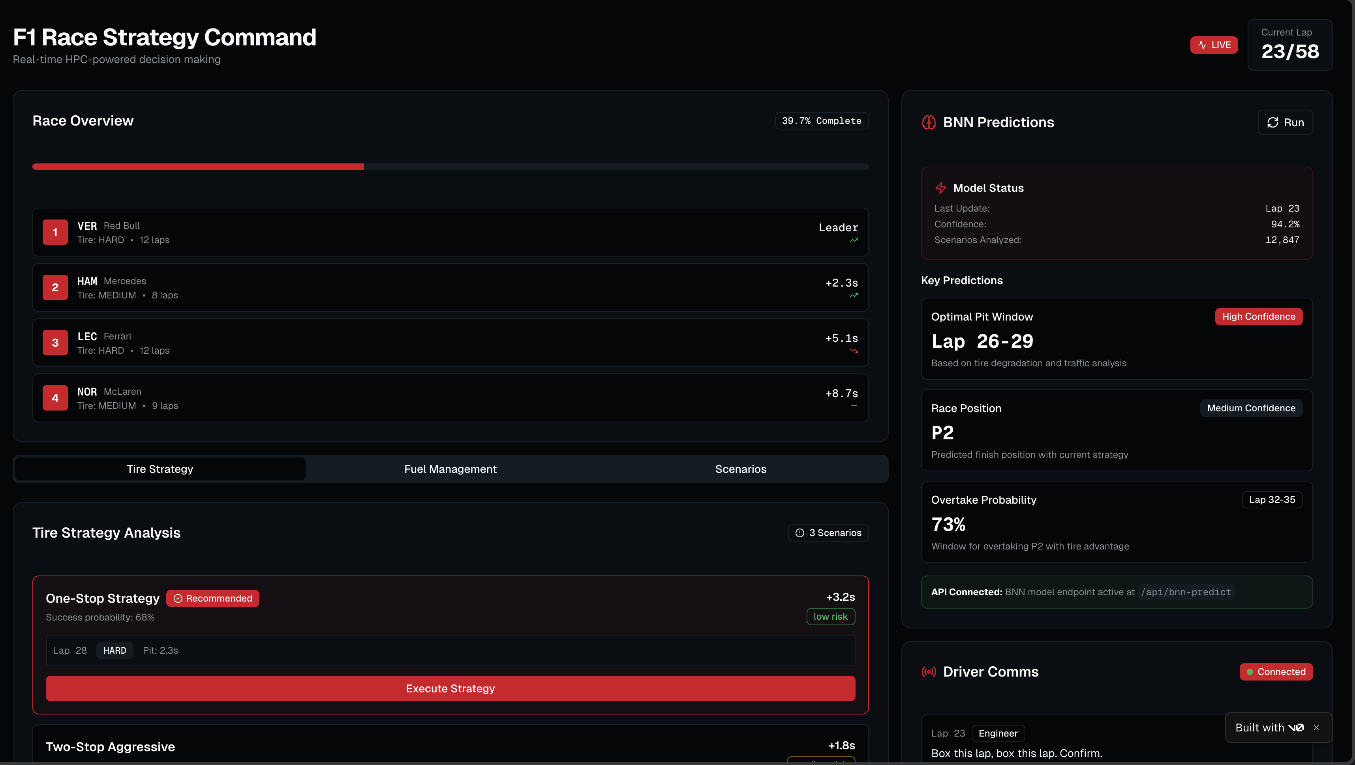Click the BNN Predictions brain icon
The height and width of the screenshot is (765, 1355).
[x=929, y=122]
